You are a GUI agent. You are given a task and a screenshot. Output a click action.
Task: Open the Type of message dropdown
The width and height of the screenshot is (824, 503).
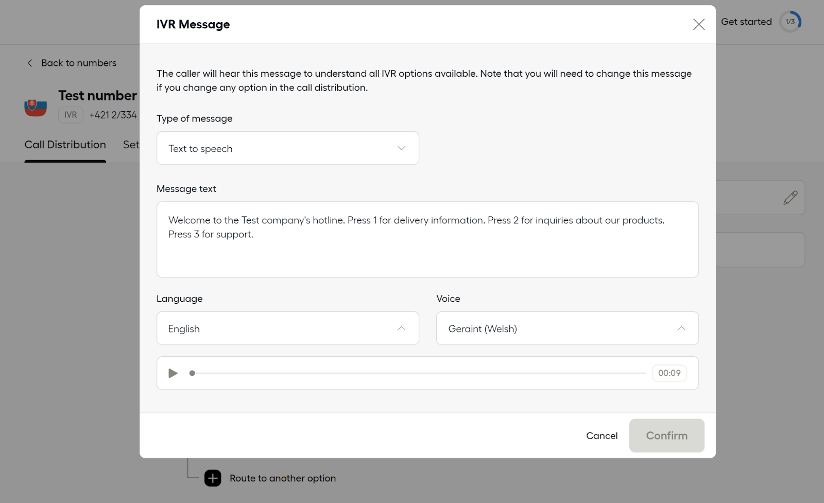click(287, 148)
